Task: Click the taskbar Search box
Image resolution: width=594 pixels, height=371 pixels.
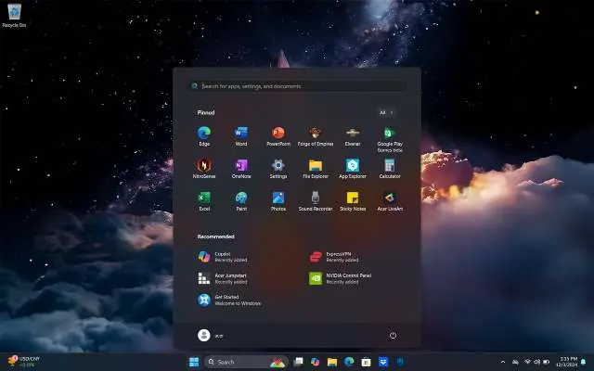Action: coord(246,363)
